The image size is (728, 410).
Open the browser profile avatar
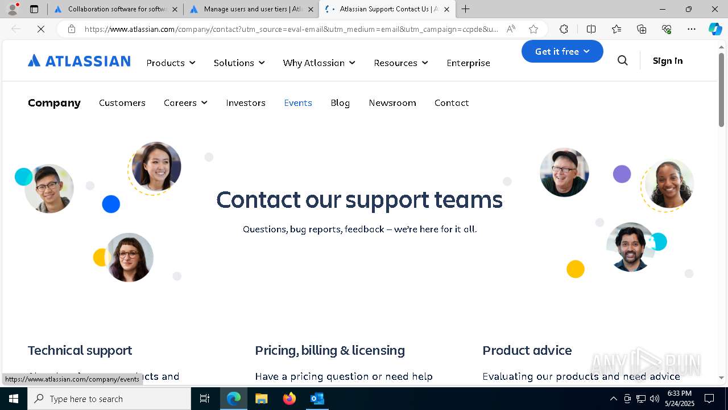13,9
